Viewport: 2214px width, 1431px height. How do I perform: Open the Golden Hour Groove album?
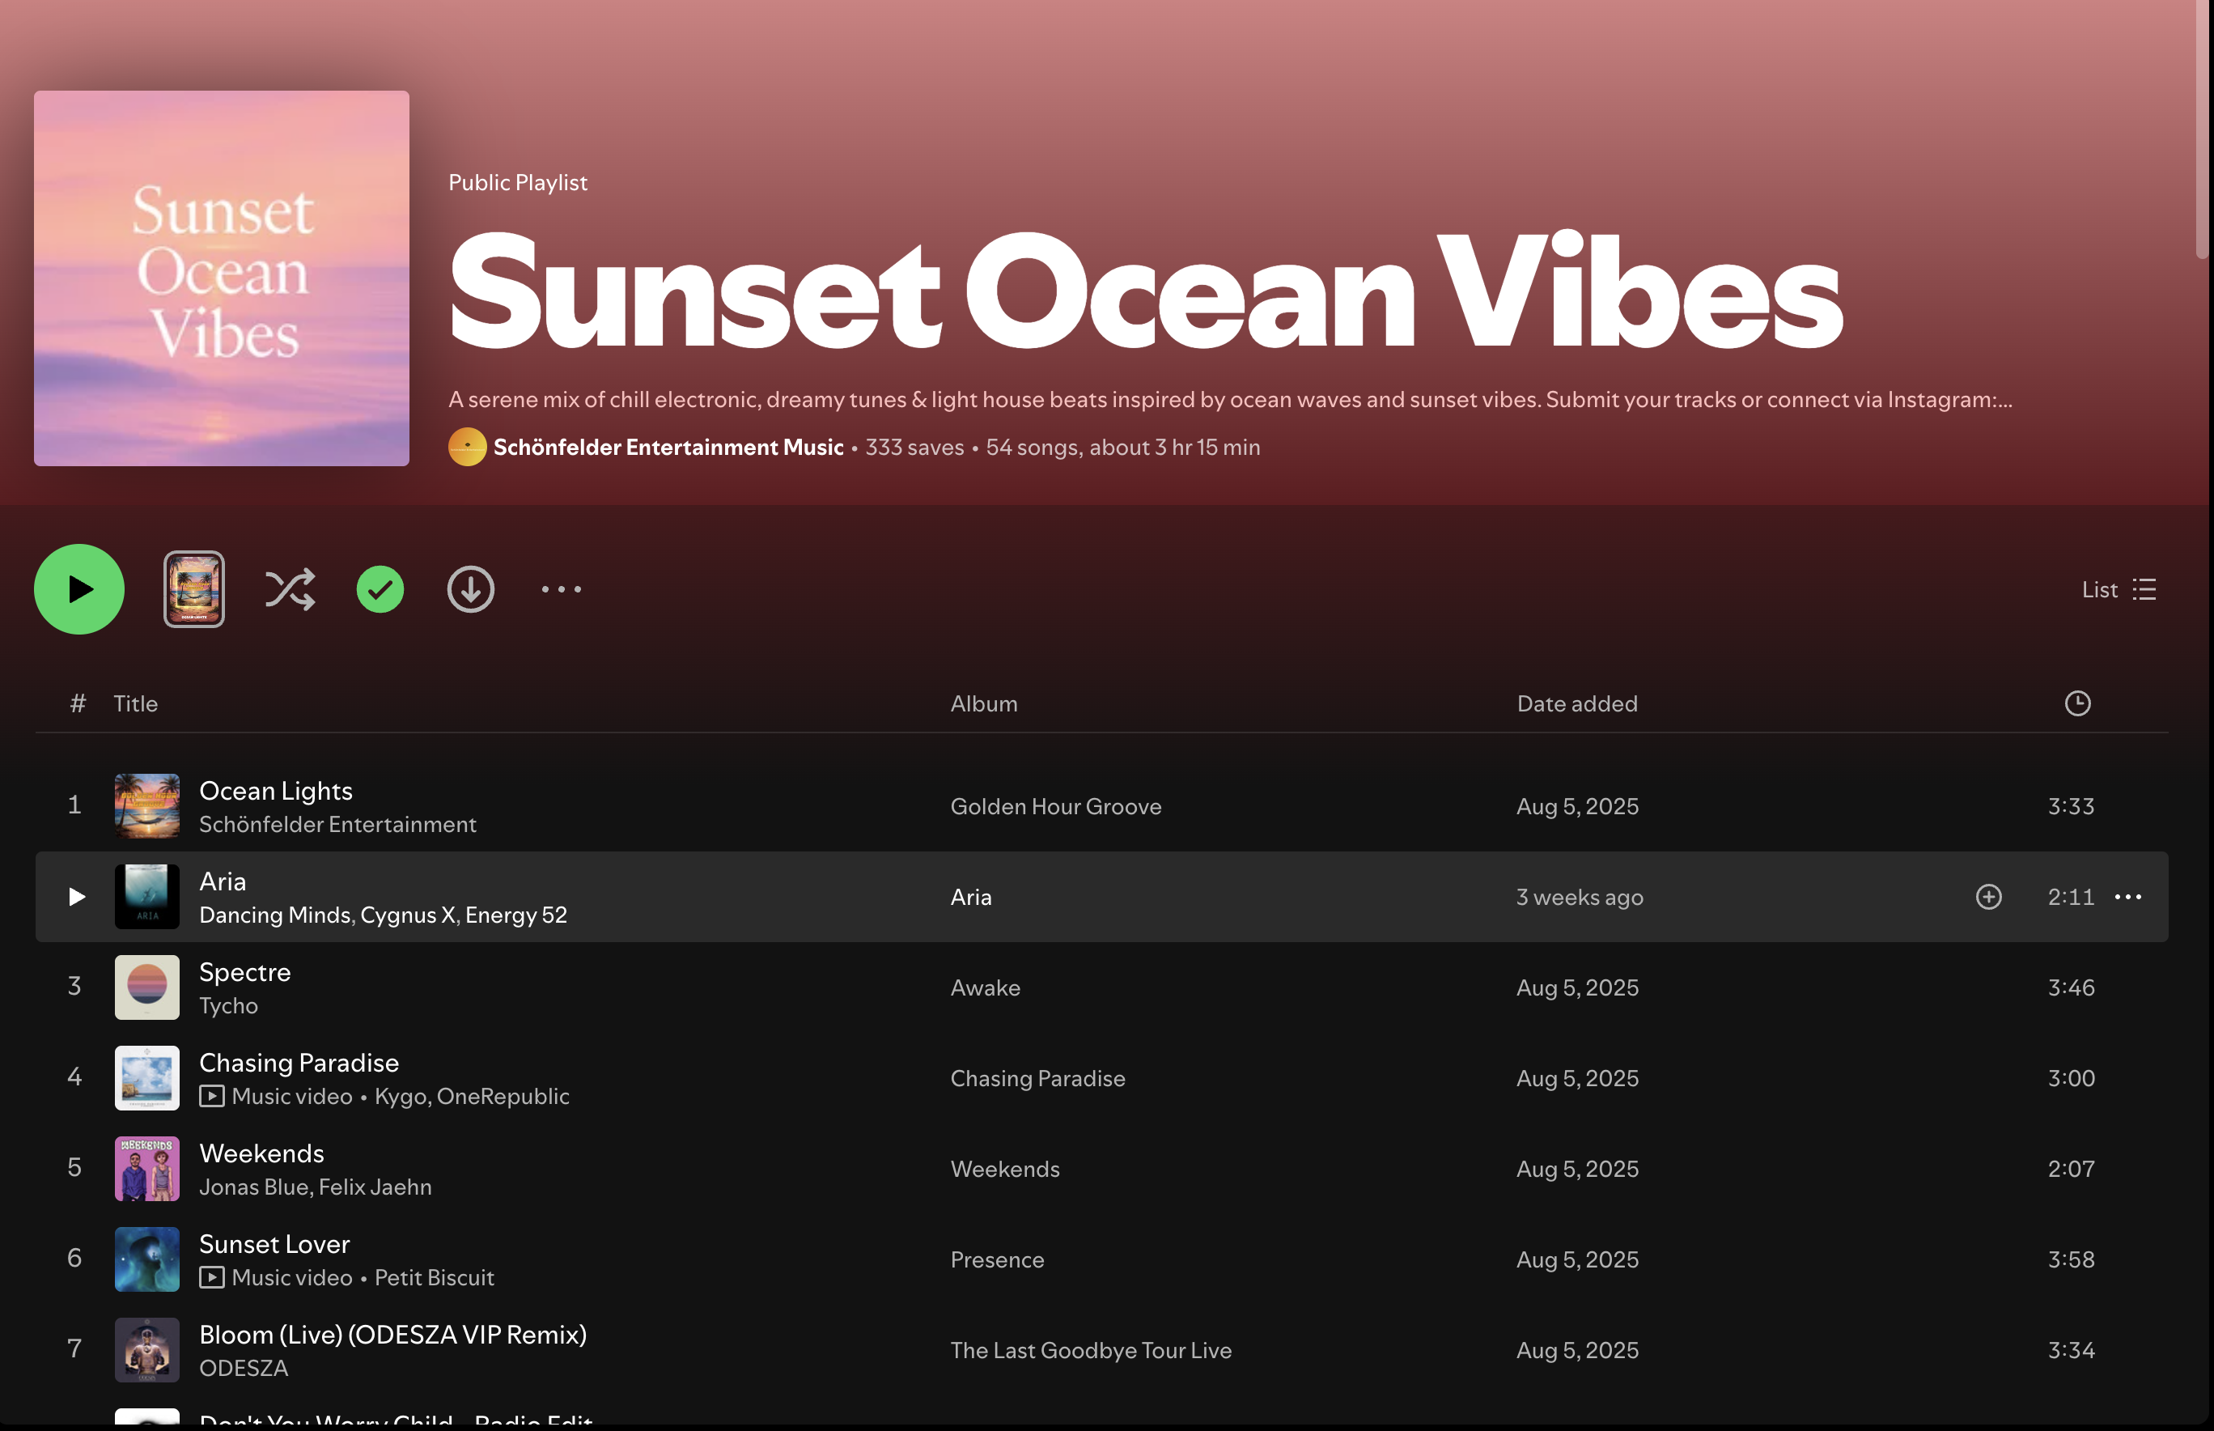click(x=1055, y=807)
